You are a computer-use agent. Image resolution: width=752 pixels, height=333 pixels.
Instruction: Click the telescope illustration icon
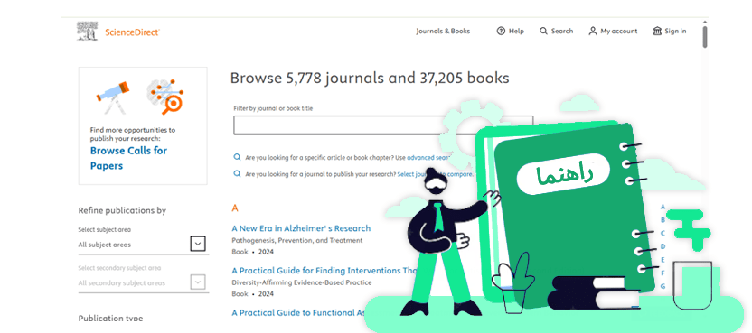[113, 97]
